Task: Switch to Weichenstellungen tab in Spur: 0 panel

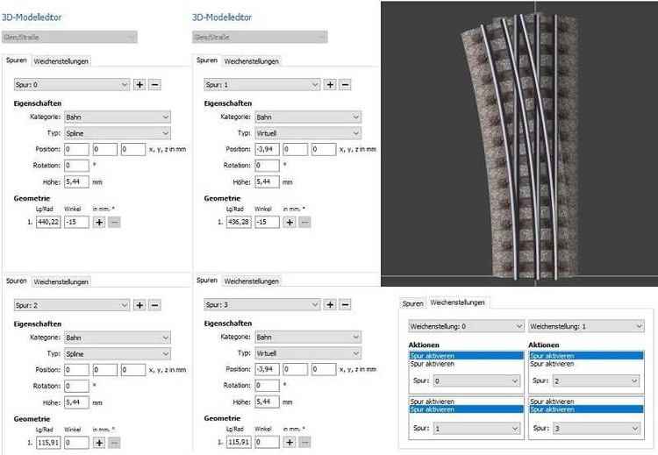Action: 61,61
